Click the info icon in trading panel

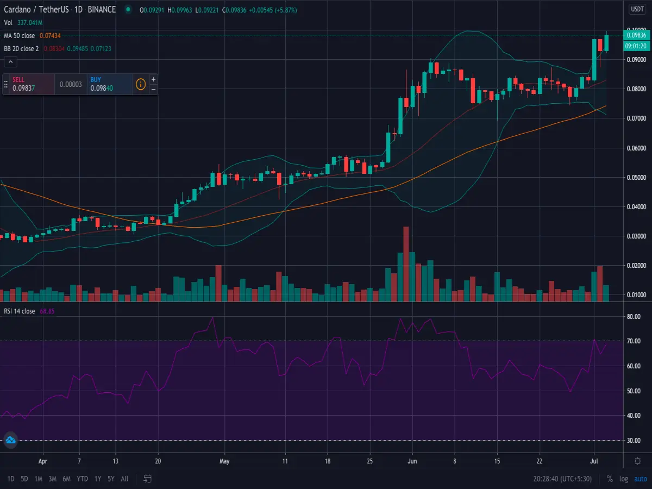141,84
